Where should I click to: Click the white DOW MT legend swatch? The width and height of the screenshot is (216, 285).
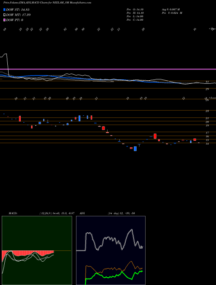[4, 15]
